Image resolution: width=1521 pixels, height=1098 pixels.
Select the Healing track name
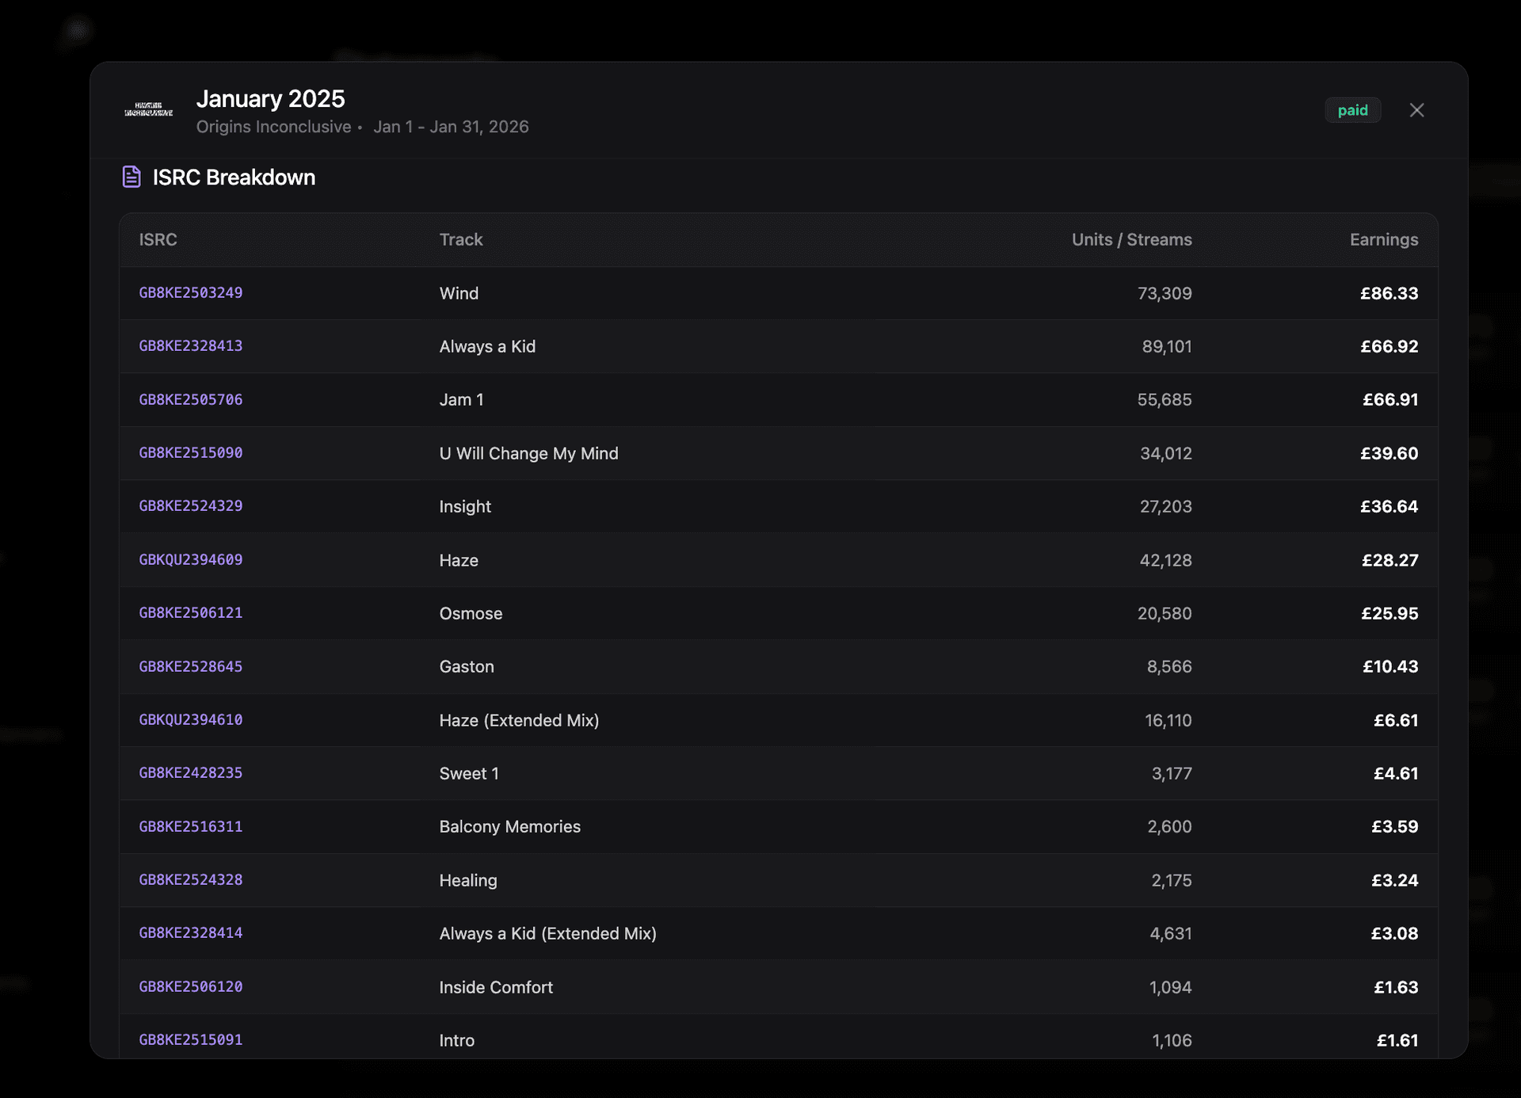pos(468,880)
